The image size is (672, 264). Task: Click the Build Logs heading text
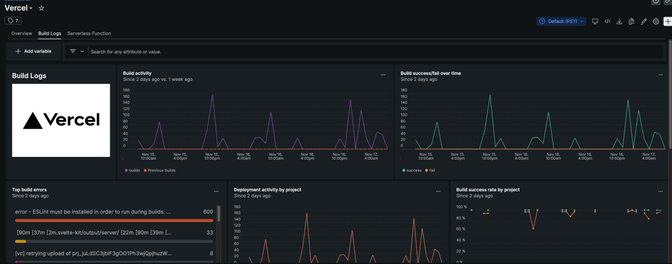pos(29,76)
